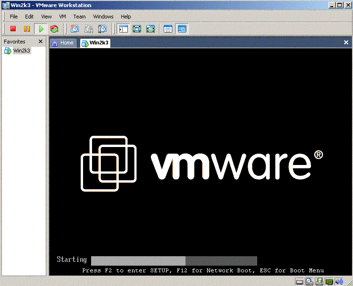Viewport: 353px width, 286px height.
Task: Click the red Power Off button
Action: click(x=13, y=29)
